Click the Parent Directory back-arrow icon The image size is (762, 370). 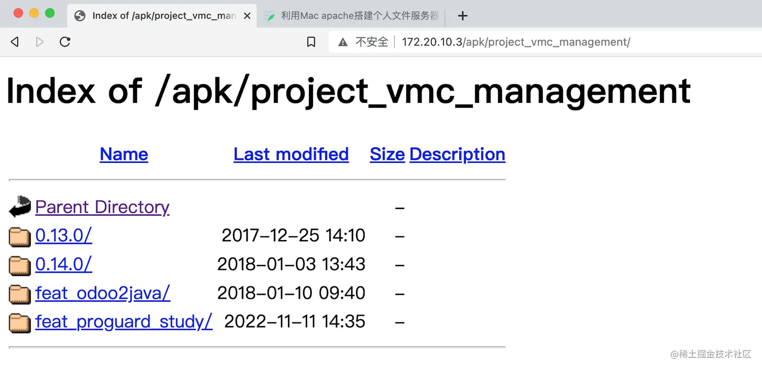coord(20,207)
